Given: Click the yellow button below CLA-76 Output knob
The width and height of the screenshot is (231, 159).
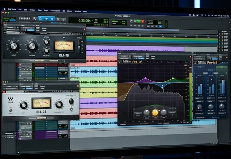Looking at the screenshot, I should click(x=39, y=61).
